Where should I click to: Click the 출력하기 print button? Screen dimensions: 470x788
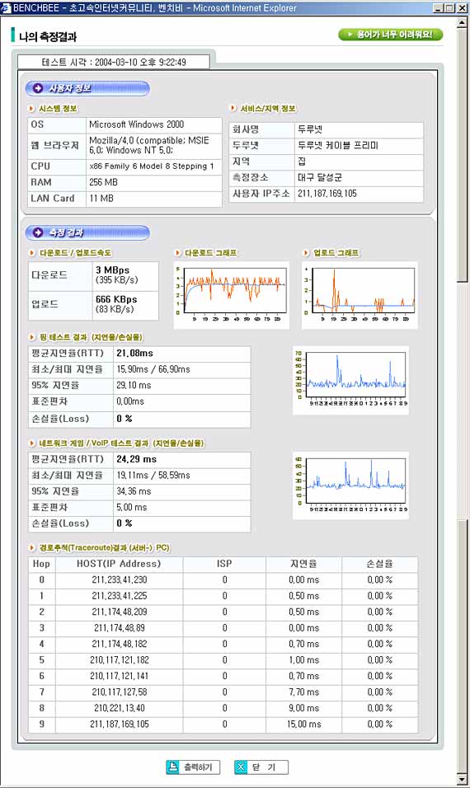pos(193,767)
